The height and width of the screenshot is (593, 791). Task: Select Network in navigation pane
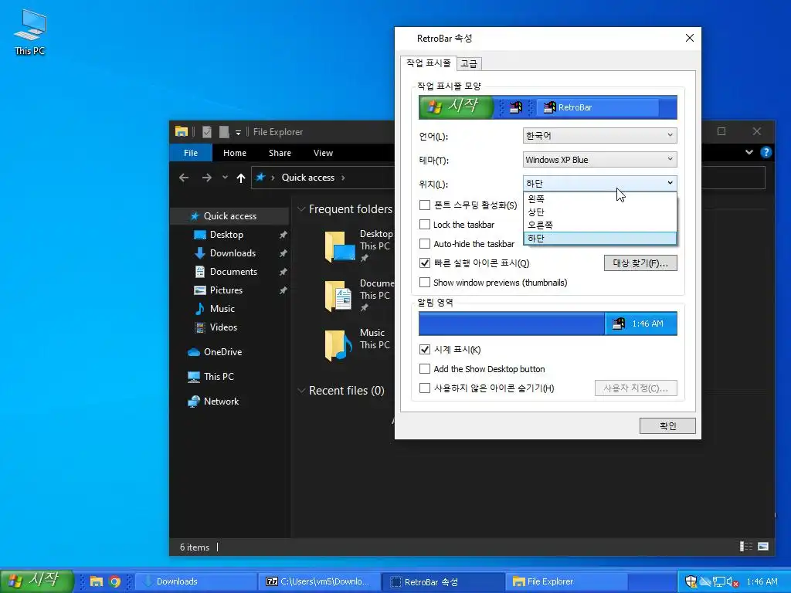pos(221,402)
